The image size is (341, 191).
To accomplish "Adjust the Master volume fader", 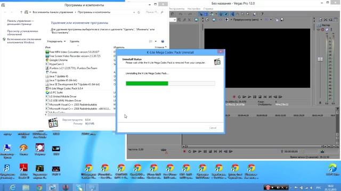I will click(x=320, y=59).
